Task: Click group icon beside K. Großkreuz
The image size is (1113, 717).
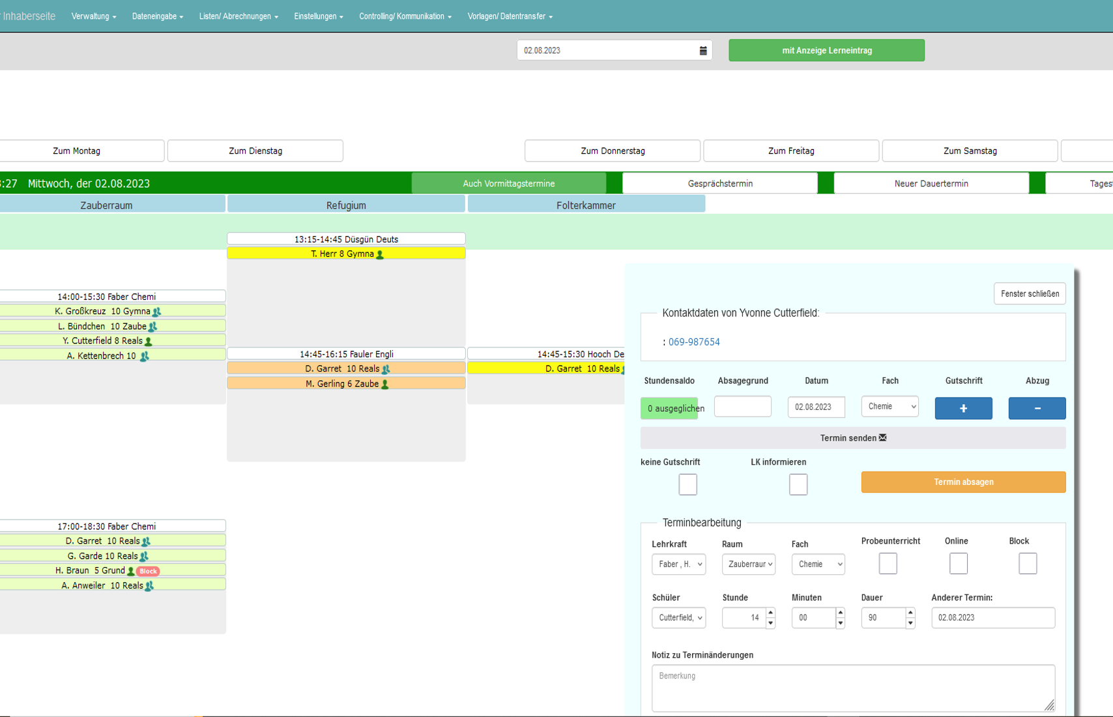Action: [x=156, y=312]
